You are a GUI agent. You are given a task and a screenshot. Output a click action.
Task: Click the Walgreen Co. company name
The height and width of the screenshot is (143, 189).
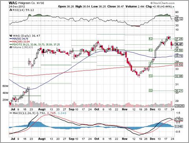(x=27, y=3)
